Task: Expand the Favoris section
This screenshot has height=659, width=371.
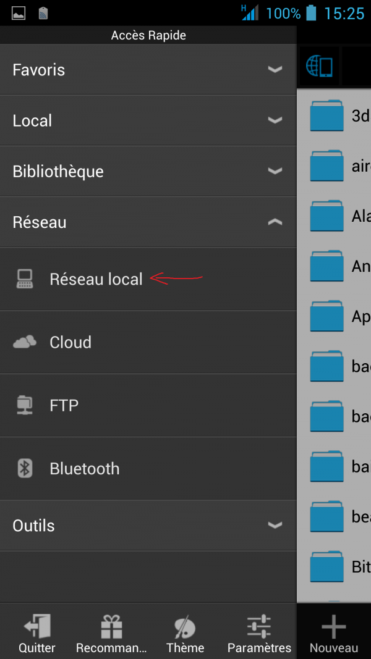Action: 148,69
